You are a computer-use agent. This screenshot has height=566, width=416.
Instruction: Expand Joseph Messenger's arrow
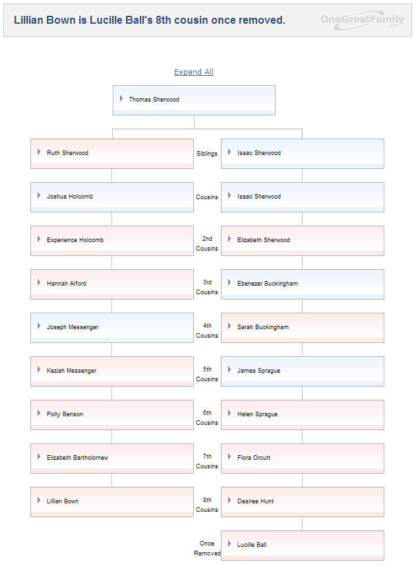click(39, 327)
